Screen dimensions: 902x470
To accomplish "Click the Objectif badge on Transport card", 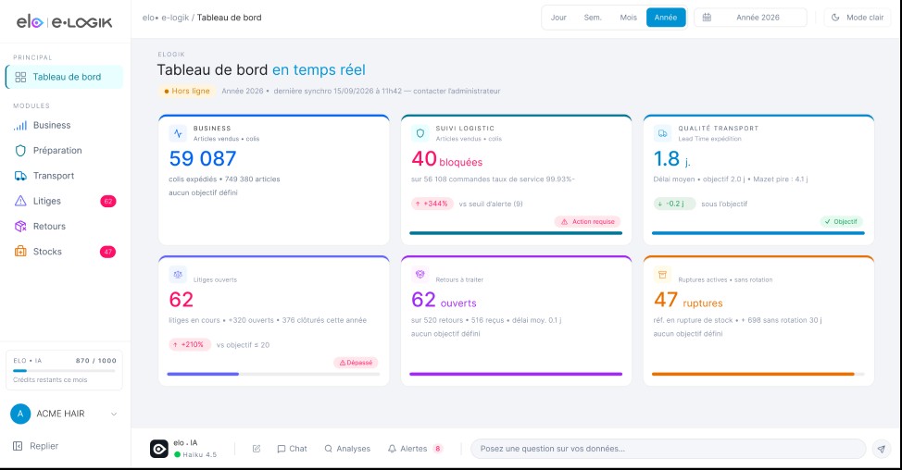I will (841, 222).
